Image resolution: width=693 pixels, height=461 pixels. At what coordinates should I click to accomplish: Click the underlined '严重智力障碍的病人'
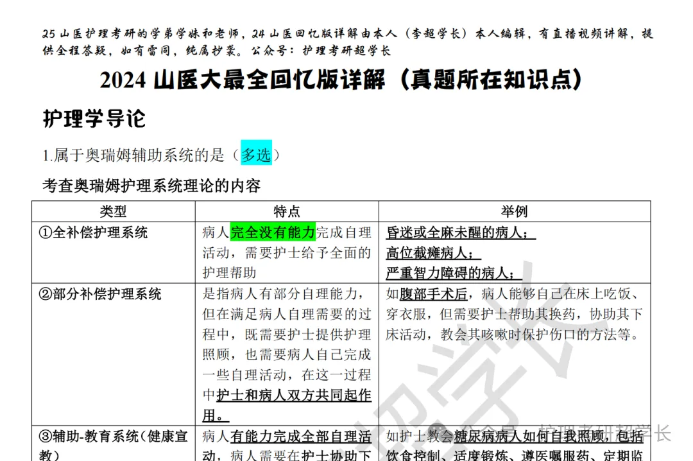448,273
